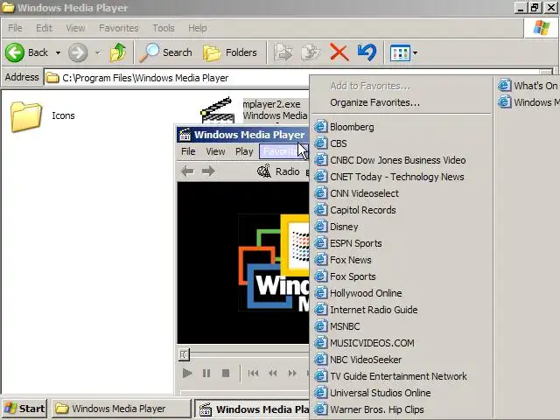Click the Views grid icon in Explorer toolbar
The width and height of the screenshot is (560, 420).
(400, 52)
